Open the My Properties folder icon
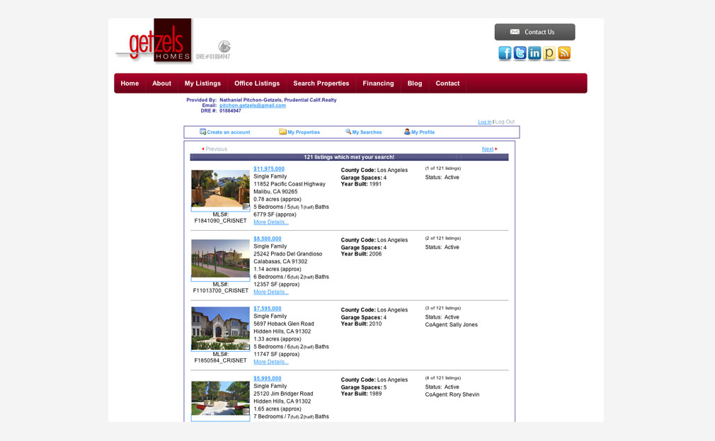The height and width of the screenshot is (441, 715). click(282, 132)
